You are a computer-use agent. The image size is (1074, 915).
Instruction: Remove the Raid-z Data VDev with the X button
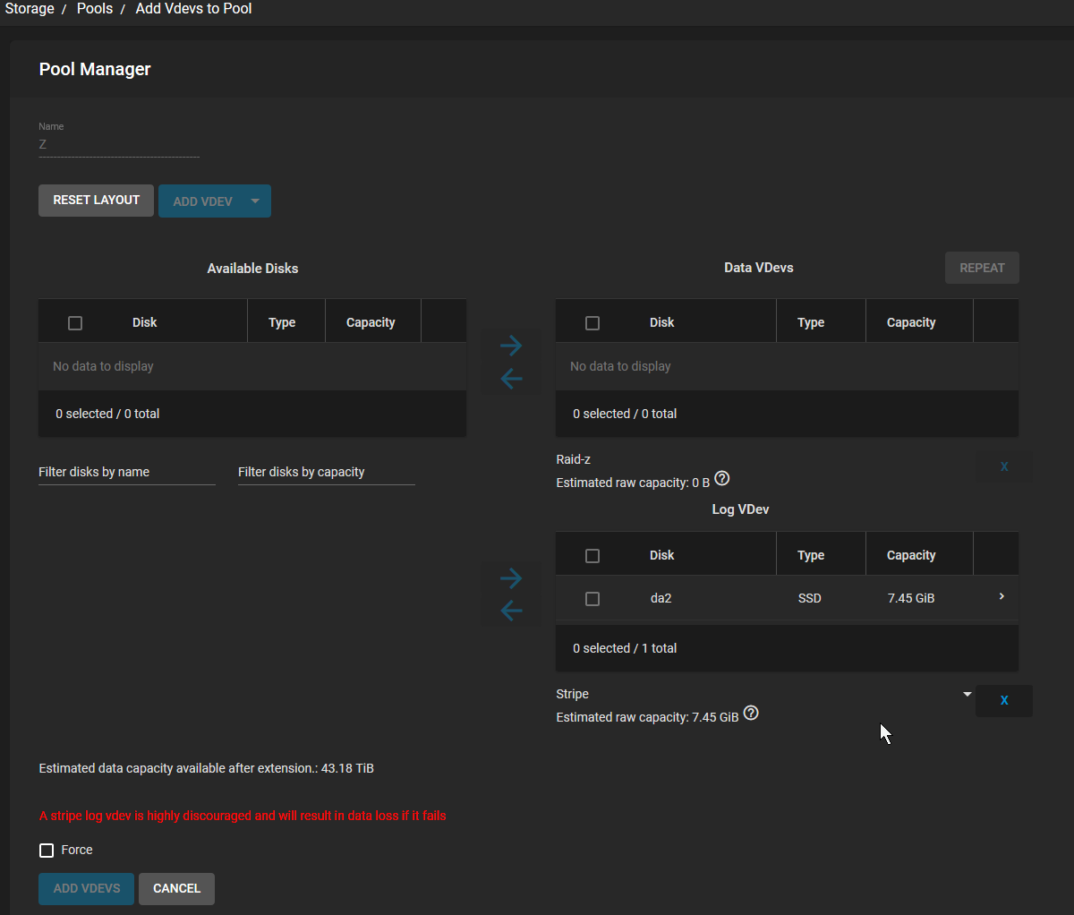point(1004,466)
